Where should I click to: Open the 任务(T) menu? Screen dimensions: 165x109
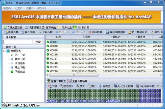pyautogui.click(x=19, y=8)
